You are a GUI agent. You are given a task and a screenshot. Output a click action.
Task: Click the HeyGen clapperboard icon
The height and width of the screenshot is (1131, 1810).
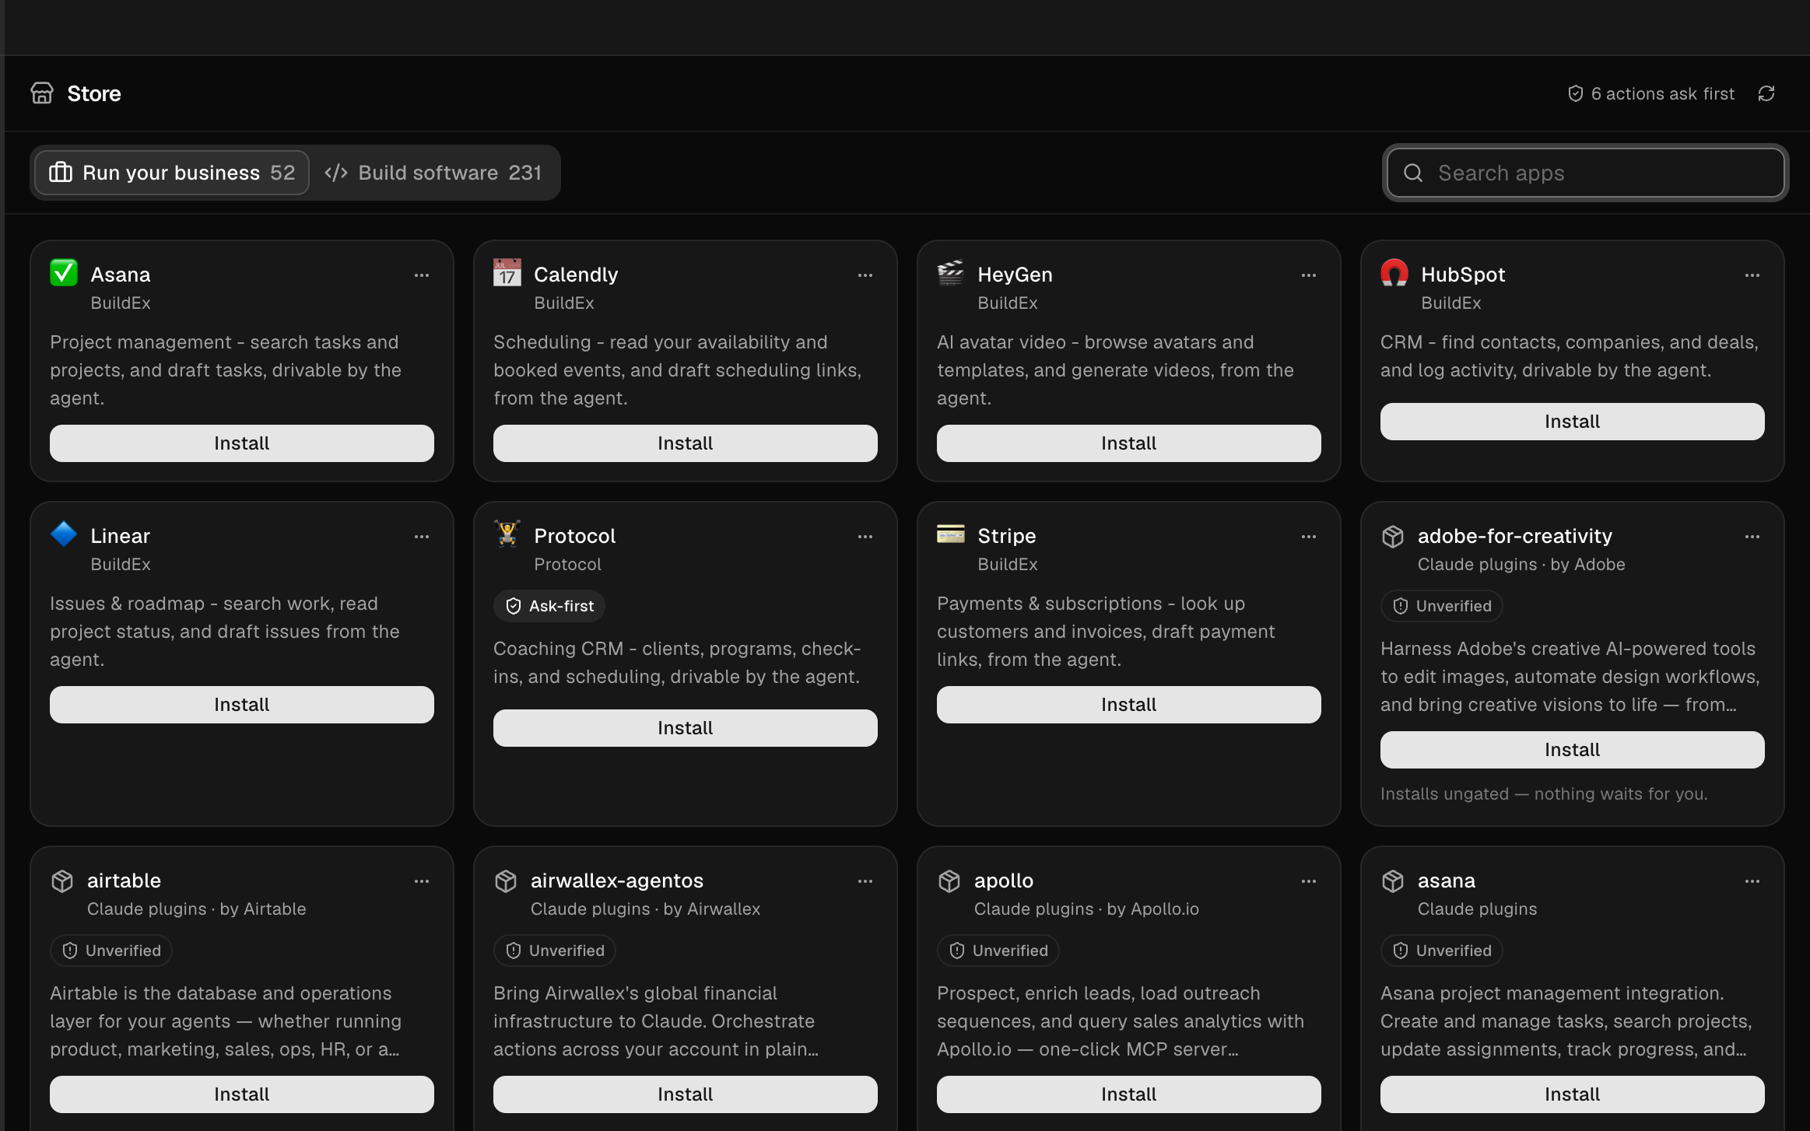pyautogui.click(x=951, y=273)
